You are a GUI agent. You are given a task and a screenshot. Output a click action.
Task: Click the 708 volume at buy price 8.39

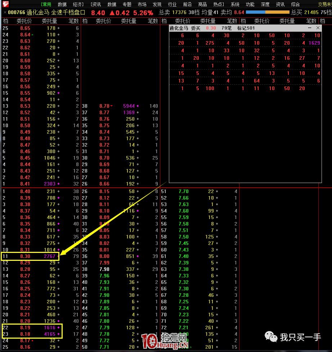(x=51, y=198)
